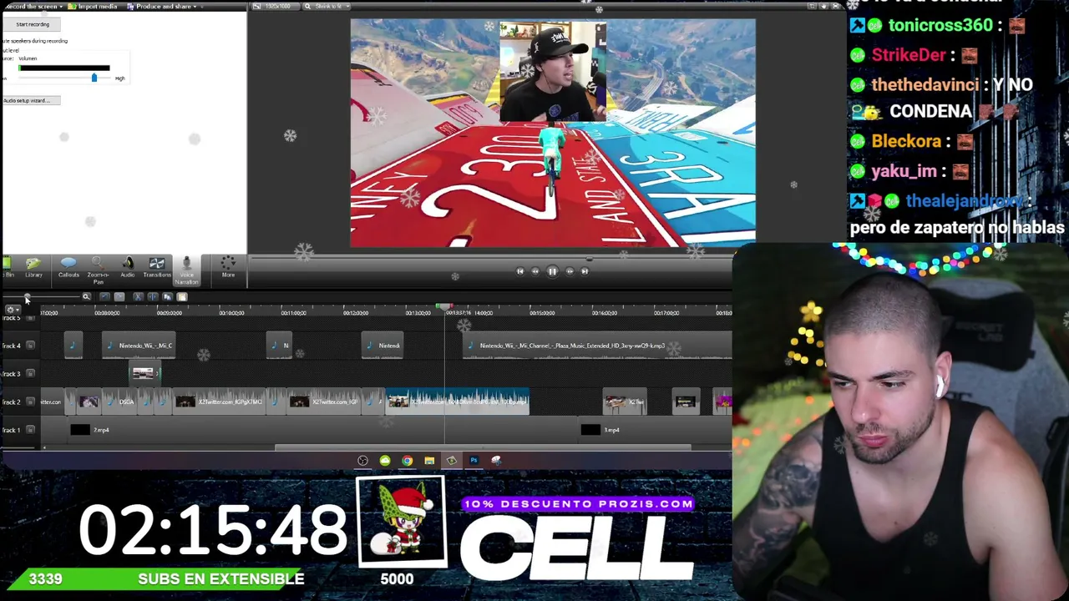Click the video preview canvas
Image resolution: width=1069 pixels, height=601 pixels.
click(x=553, y=134)
